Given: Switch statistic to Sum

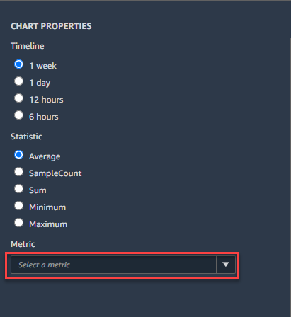Looking at the screenshot, I should coord(18,189).
